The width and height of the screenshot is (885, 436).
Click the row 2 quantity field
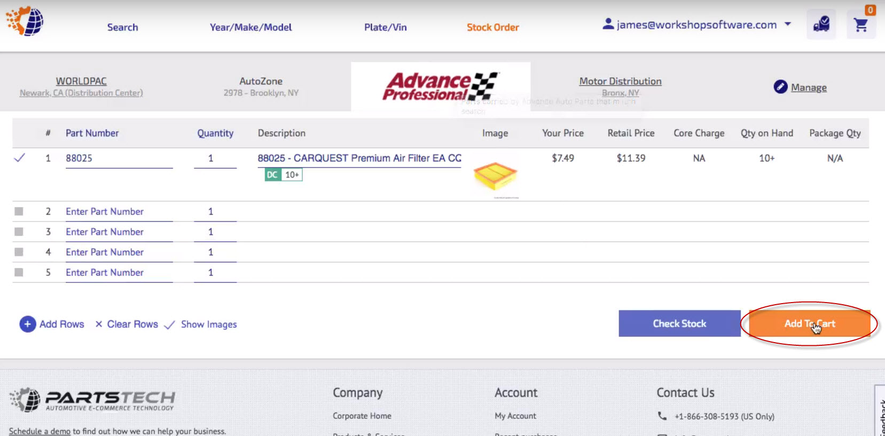(215, 211)
